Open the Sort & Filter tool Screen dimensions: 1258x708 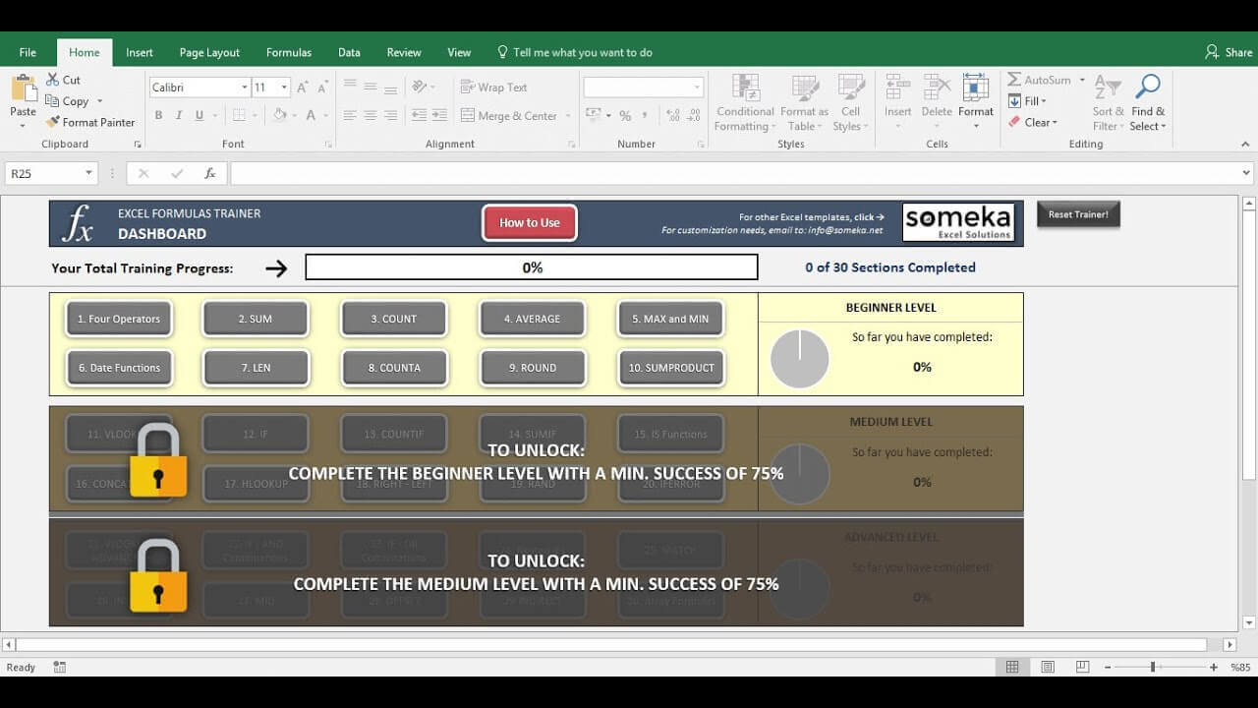pyautogui.click(x=1107, y=101)
